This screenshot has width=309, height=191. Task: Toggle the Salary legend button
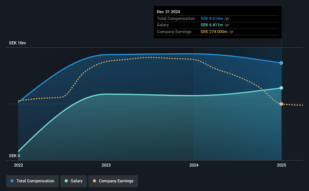tap(73, 181)
